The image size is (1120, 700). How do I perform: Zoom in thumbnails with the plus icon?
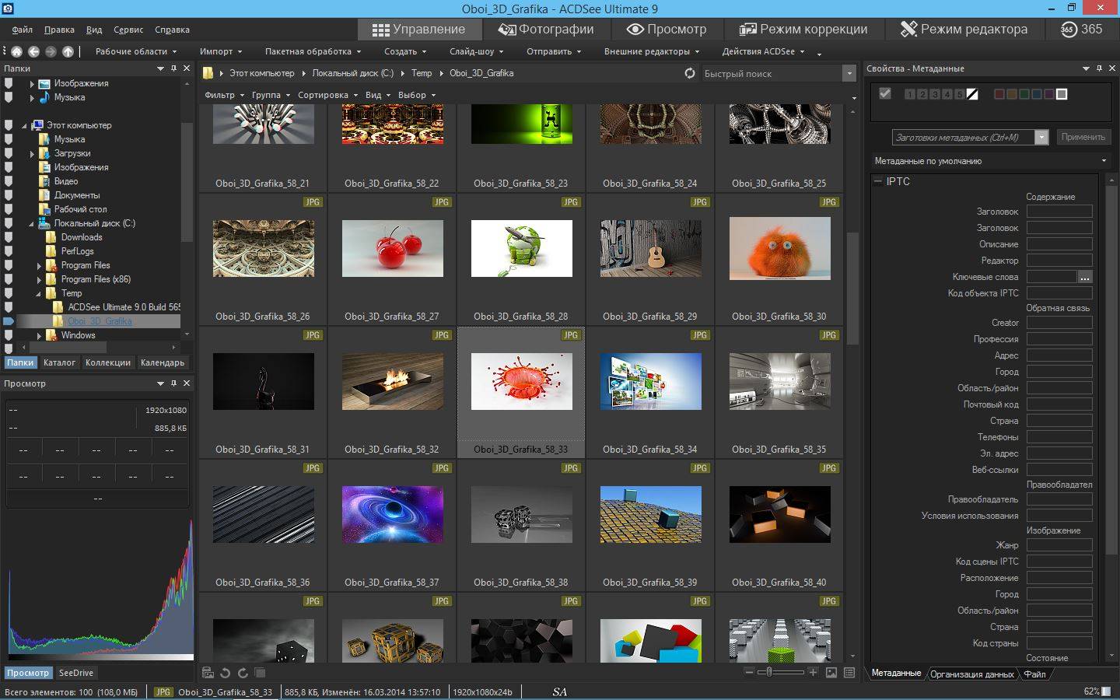tap(813, 672)
